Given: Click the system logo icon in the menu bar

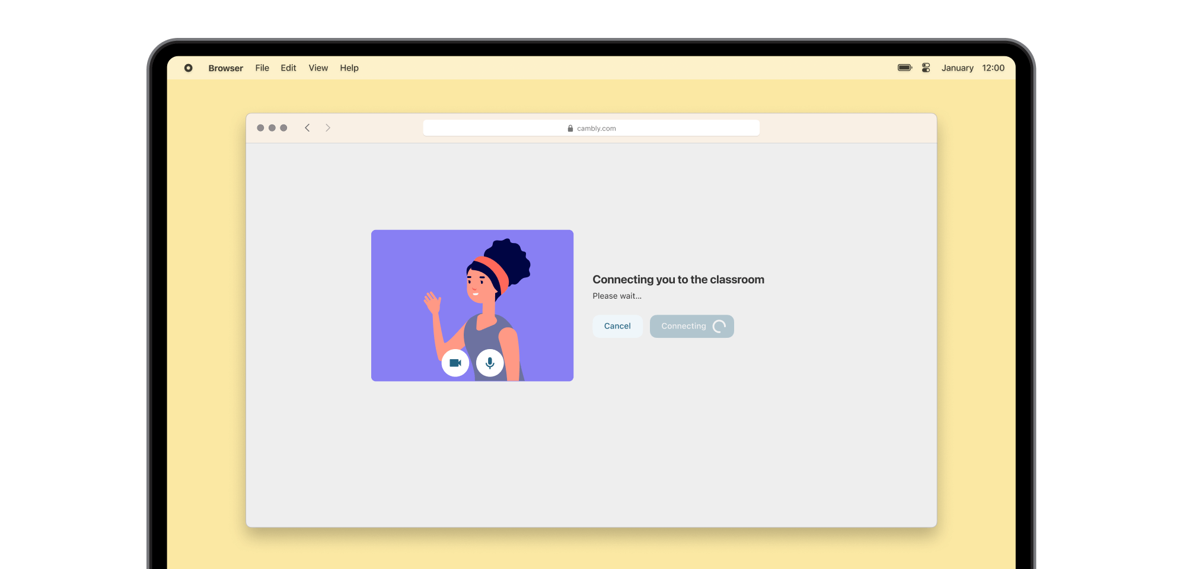Looking at the screenshot, I should (x=189, y=68).
